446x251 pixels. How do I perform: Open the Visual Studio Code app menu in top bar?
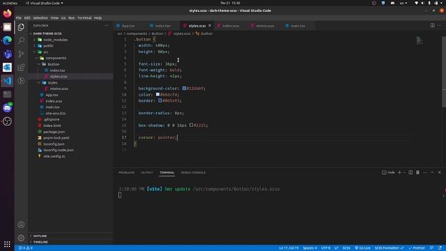pos(45,3)
